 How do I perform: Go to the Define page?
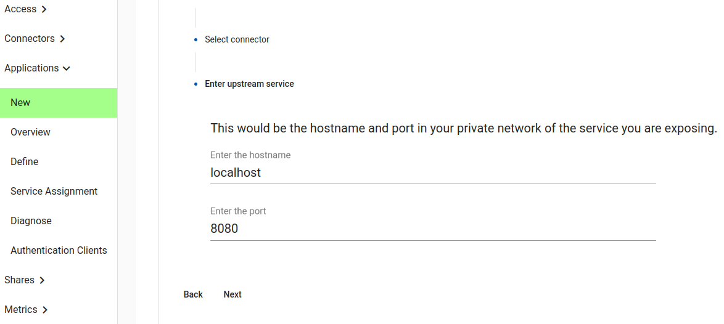click(x=25, y=161)
